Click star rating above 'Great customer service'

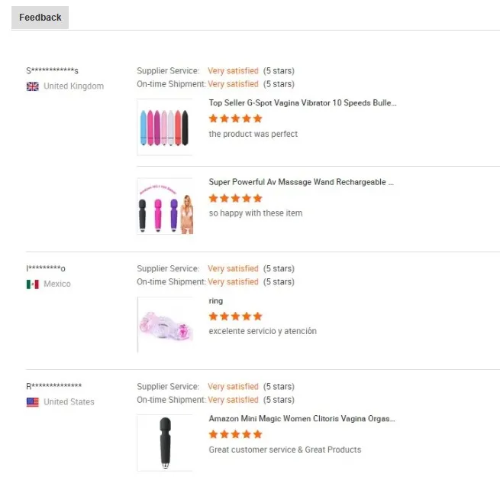[x=235, y=434]
